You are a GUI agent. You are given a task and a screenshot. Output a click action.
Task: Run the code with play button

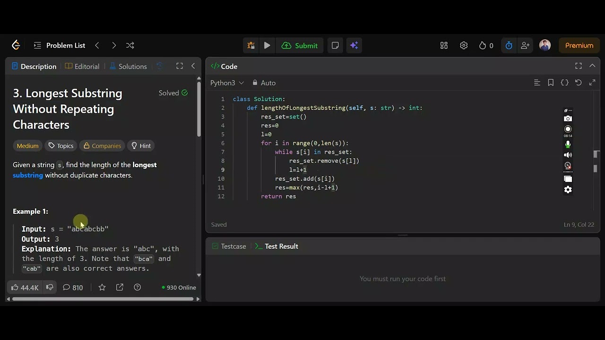pos(267,45)
